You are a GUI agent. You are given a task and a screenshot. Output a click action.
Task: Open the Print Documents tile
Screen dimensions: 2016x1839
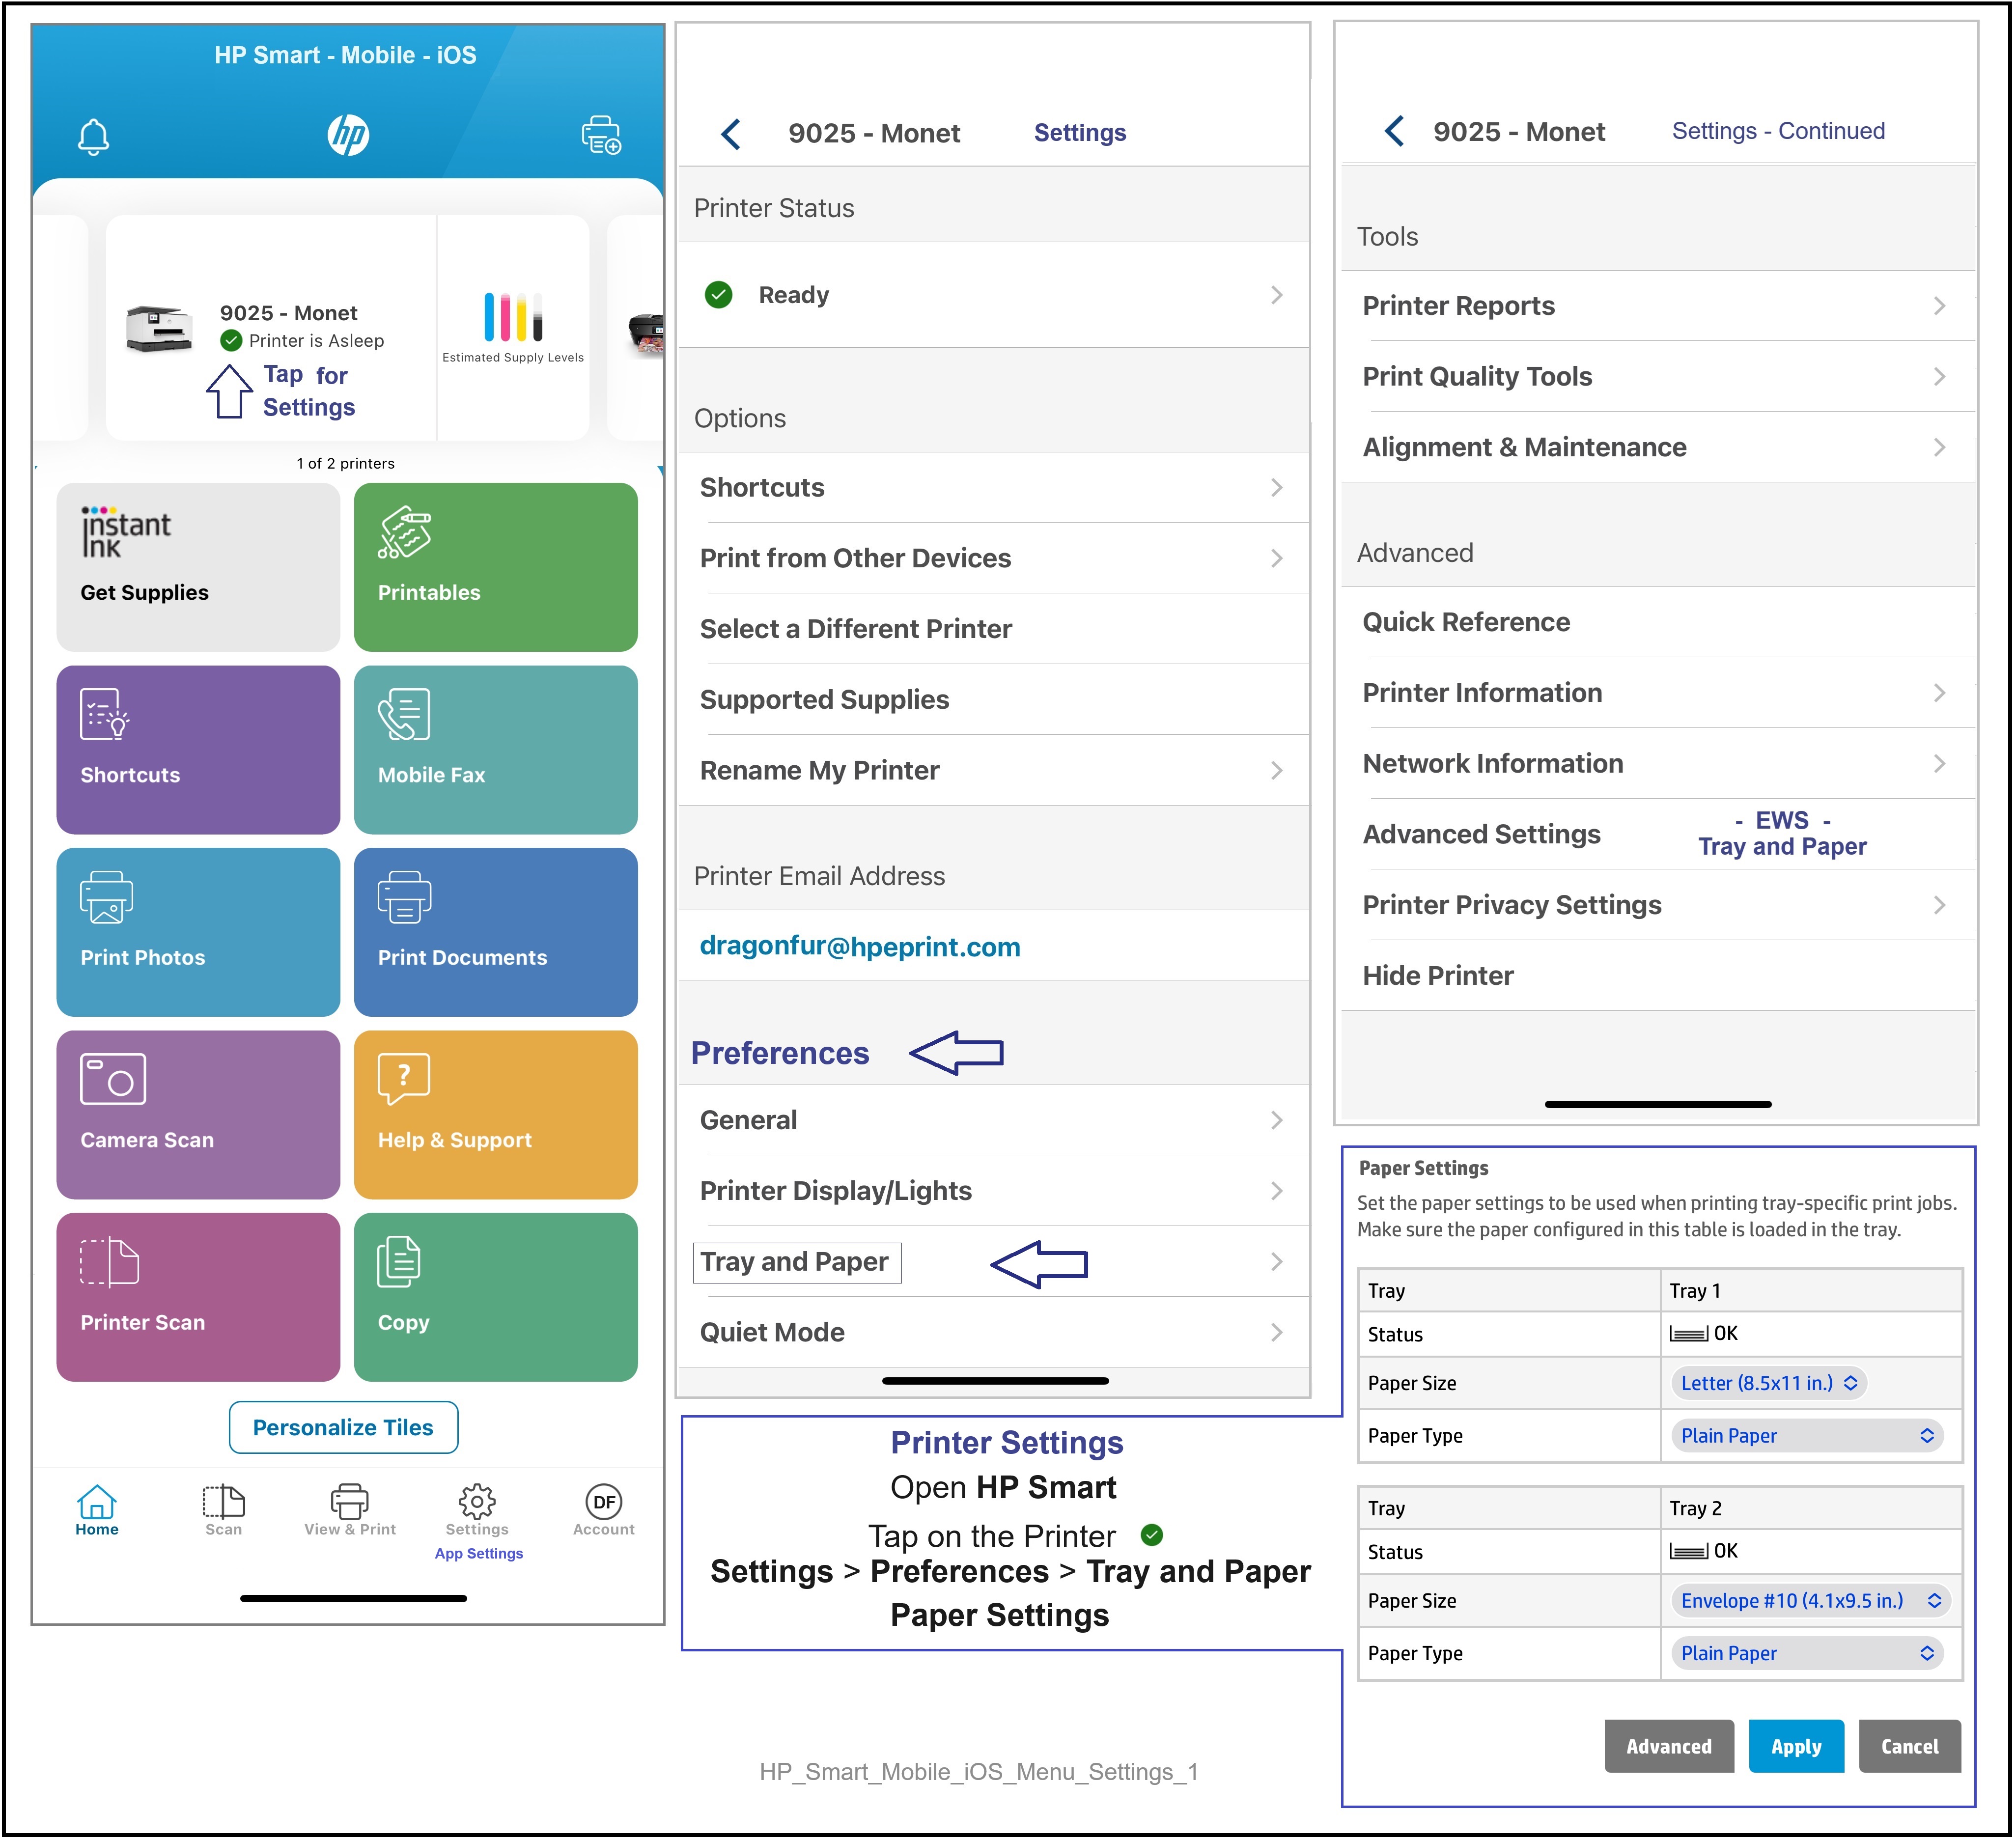pos(496,932)
